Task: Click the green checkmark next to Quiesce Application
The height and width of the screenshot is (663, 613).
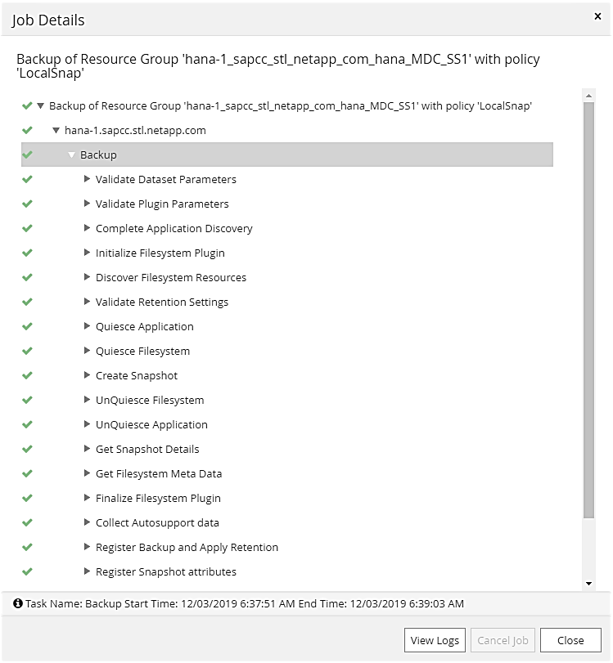Action: (x=27, y=326)
